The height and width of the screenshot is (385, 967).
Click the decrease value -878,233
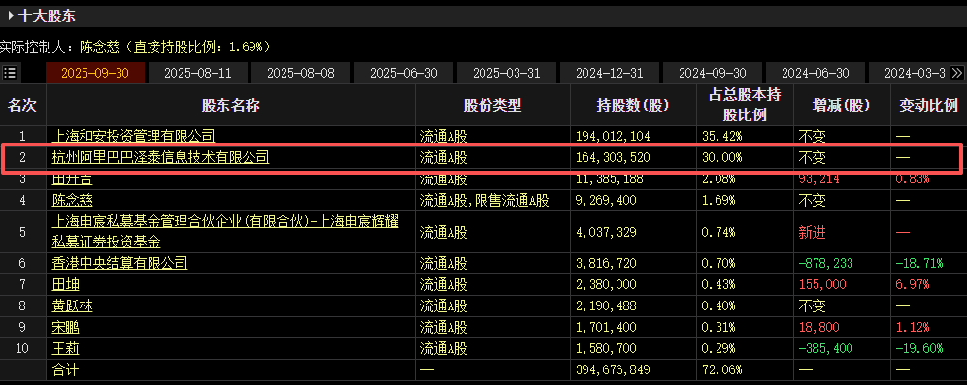point(825,263)
